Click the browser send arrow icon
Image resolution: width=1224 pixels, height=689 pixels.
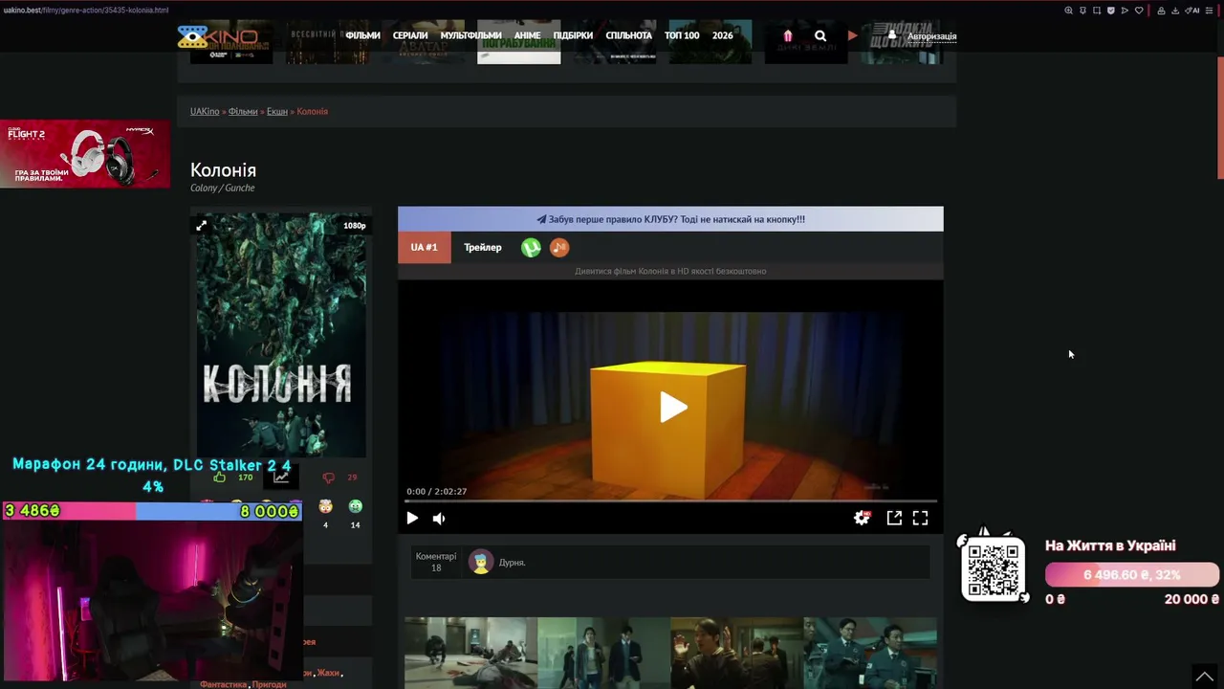pyautogui.click(x=1125, y=11)
